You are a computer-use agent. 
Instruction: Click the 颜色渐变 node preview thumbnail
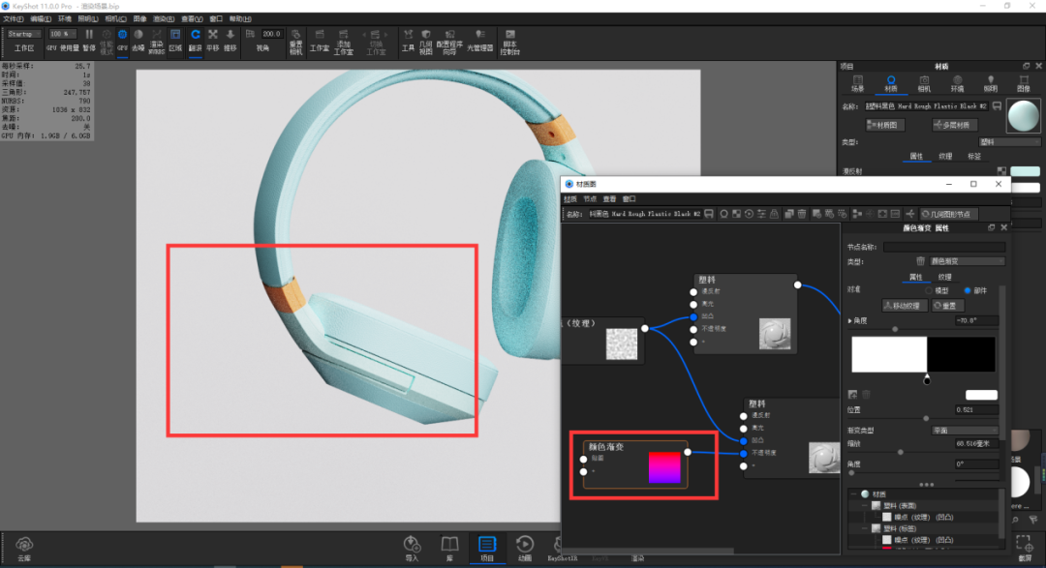coord(664,467)
